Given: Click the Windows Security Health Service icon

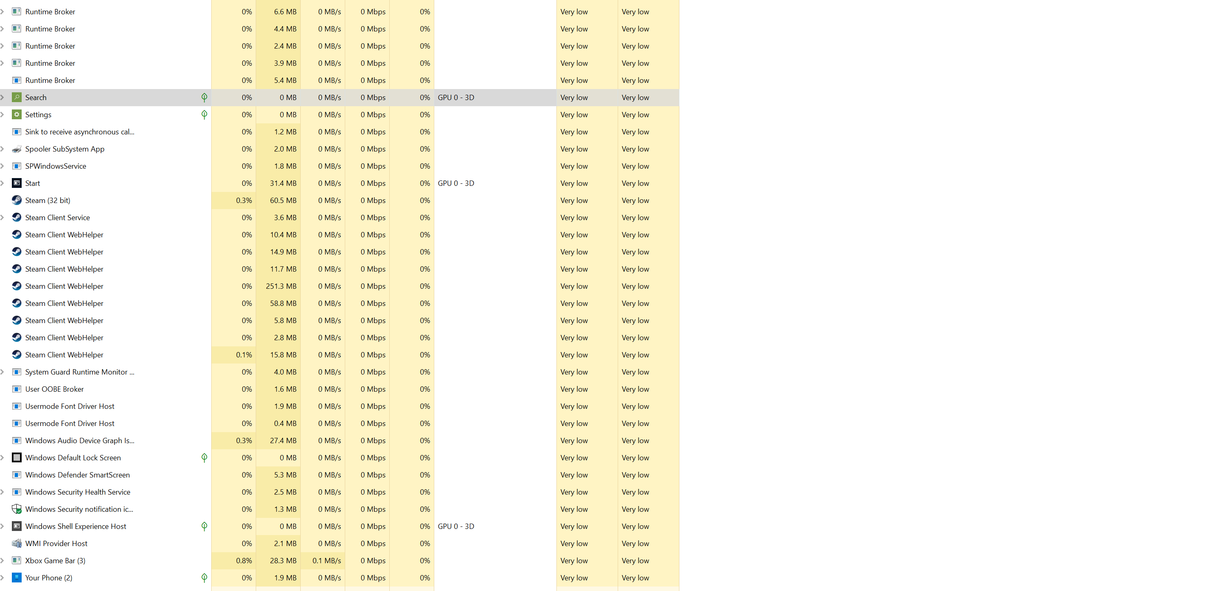Looking at the screenshot, I should [16, 492].
